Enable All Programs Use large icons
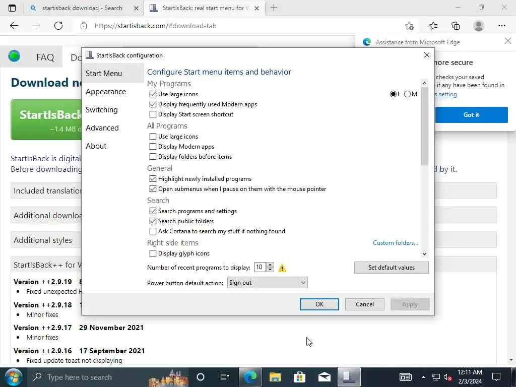This screenshot has width=516, height=387. pyautogui.click(x=153, y=136)
